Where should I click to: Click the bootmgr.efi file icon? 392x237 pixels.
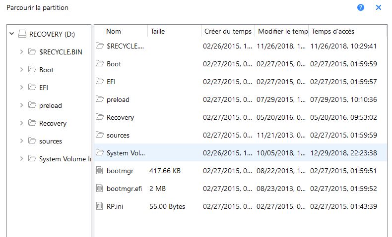100,188
